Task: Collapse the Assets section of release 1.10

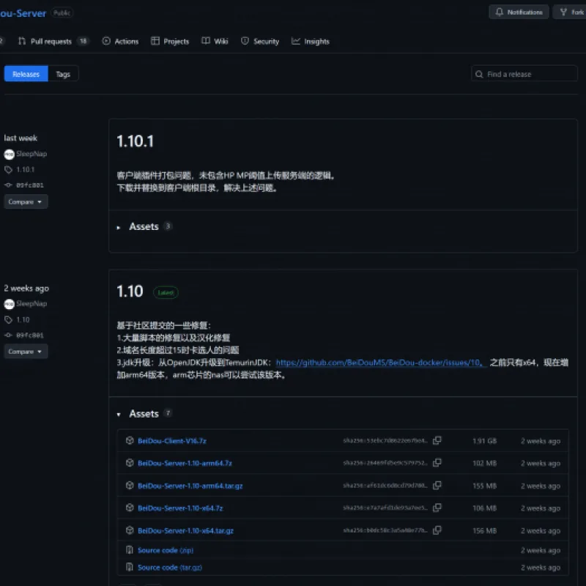Action: [144, 414]
